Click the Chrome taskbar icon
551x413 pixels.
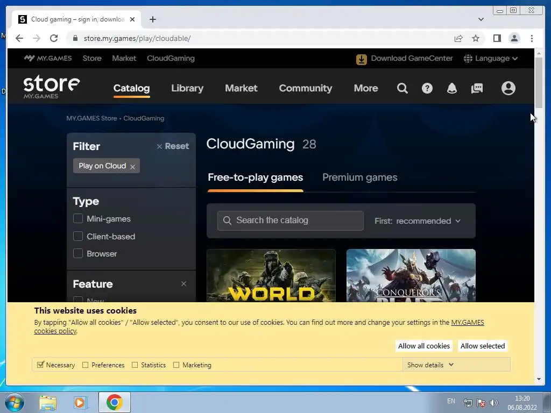click(115, 402)
